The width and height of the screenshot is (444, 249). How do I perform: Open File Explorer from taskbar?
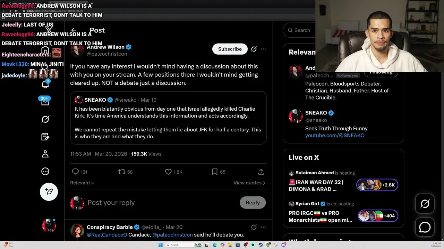[230, 245]
